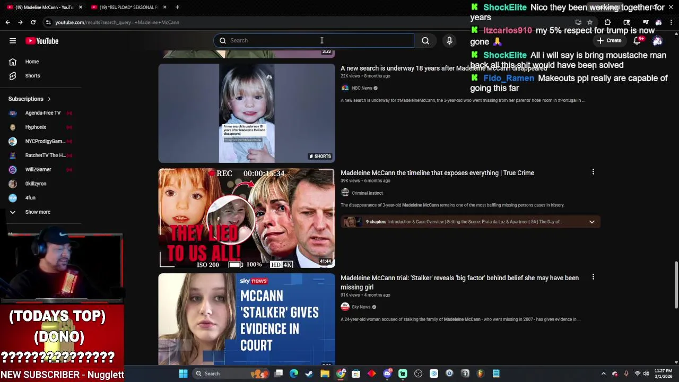Screen dimensions: 679x382
Task: Click the NBC News channel name
Action: pos(362,88)
